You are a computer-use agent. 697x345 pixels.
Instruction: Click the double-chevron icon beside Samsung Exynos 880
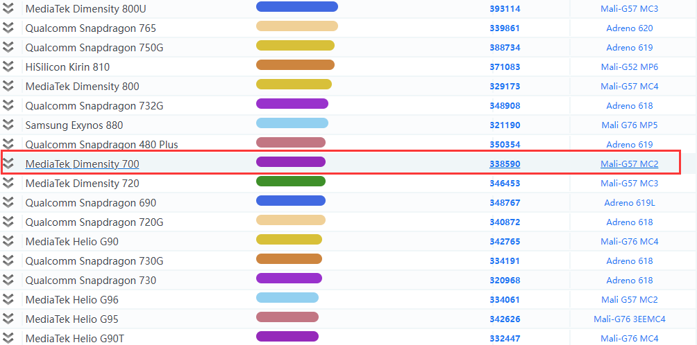point(8,125)
